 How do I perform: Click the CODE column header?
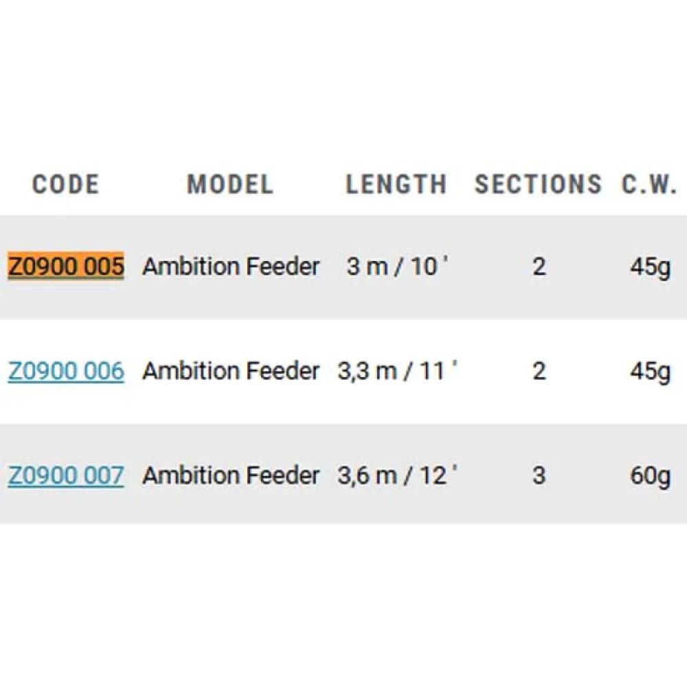click(x=66, y=184)
